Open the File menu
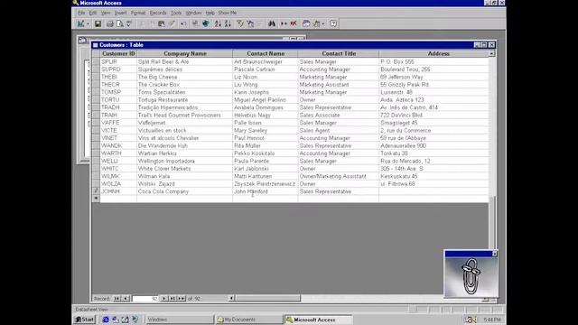The image size is (578, 325). pyautogui.click(x=81, y=13)
